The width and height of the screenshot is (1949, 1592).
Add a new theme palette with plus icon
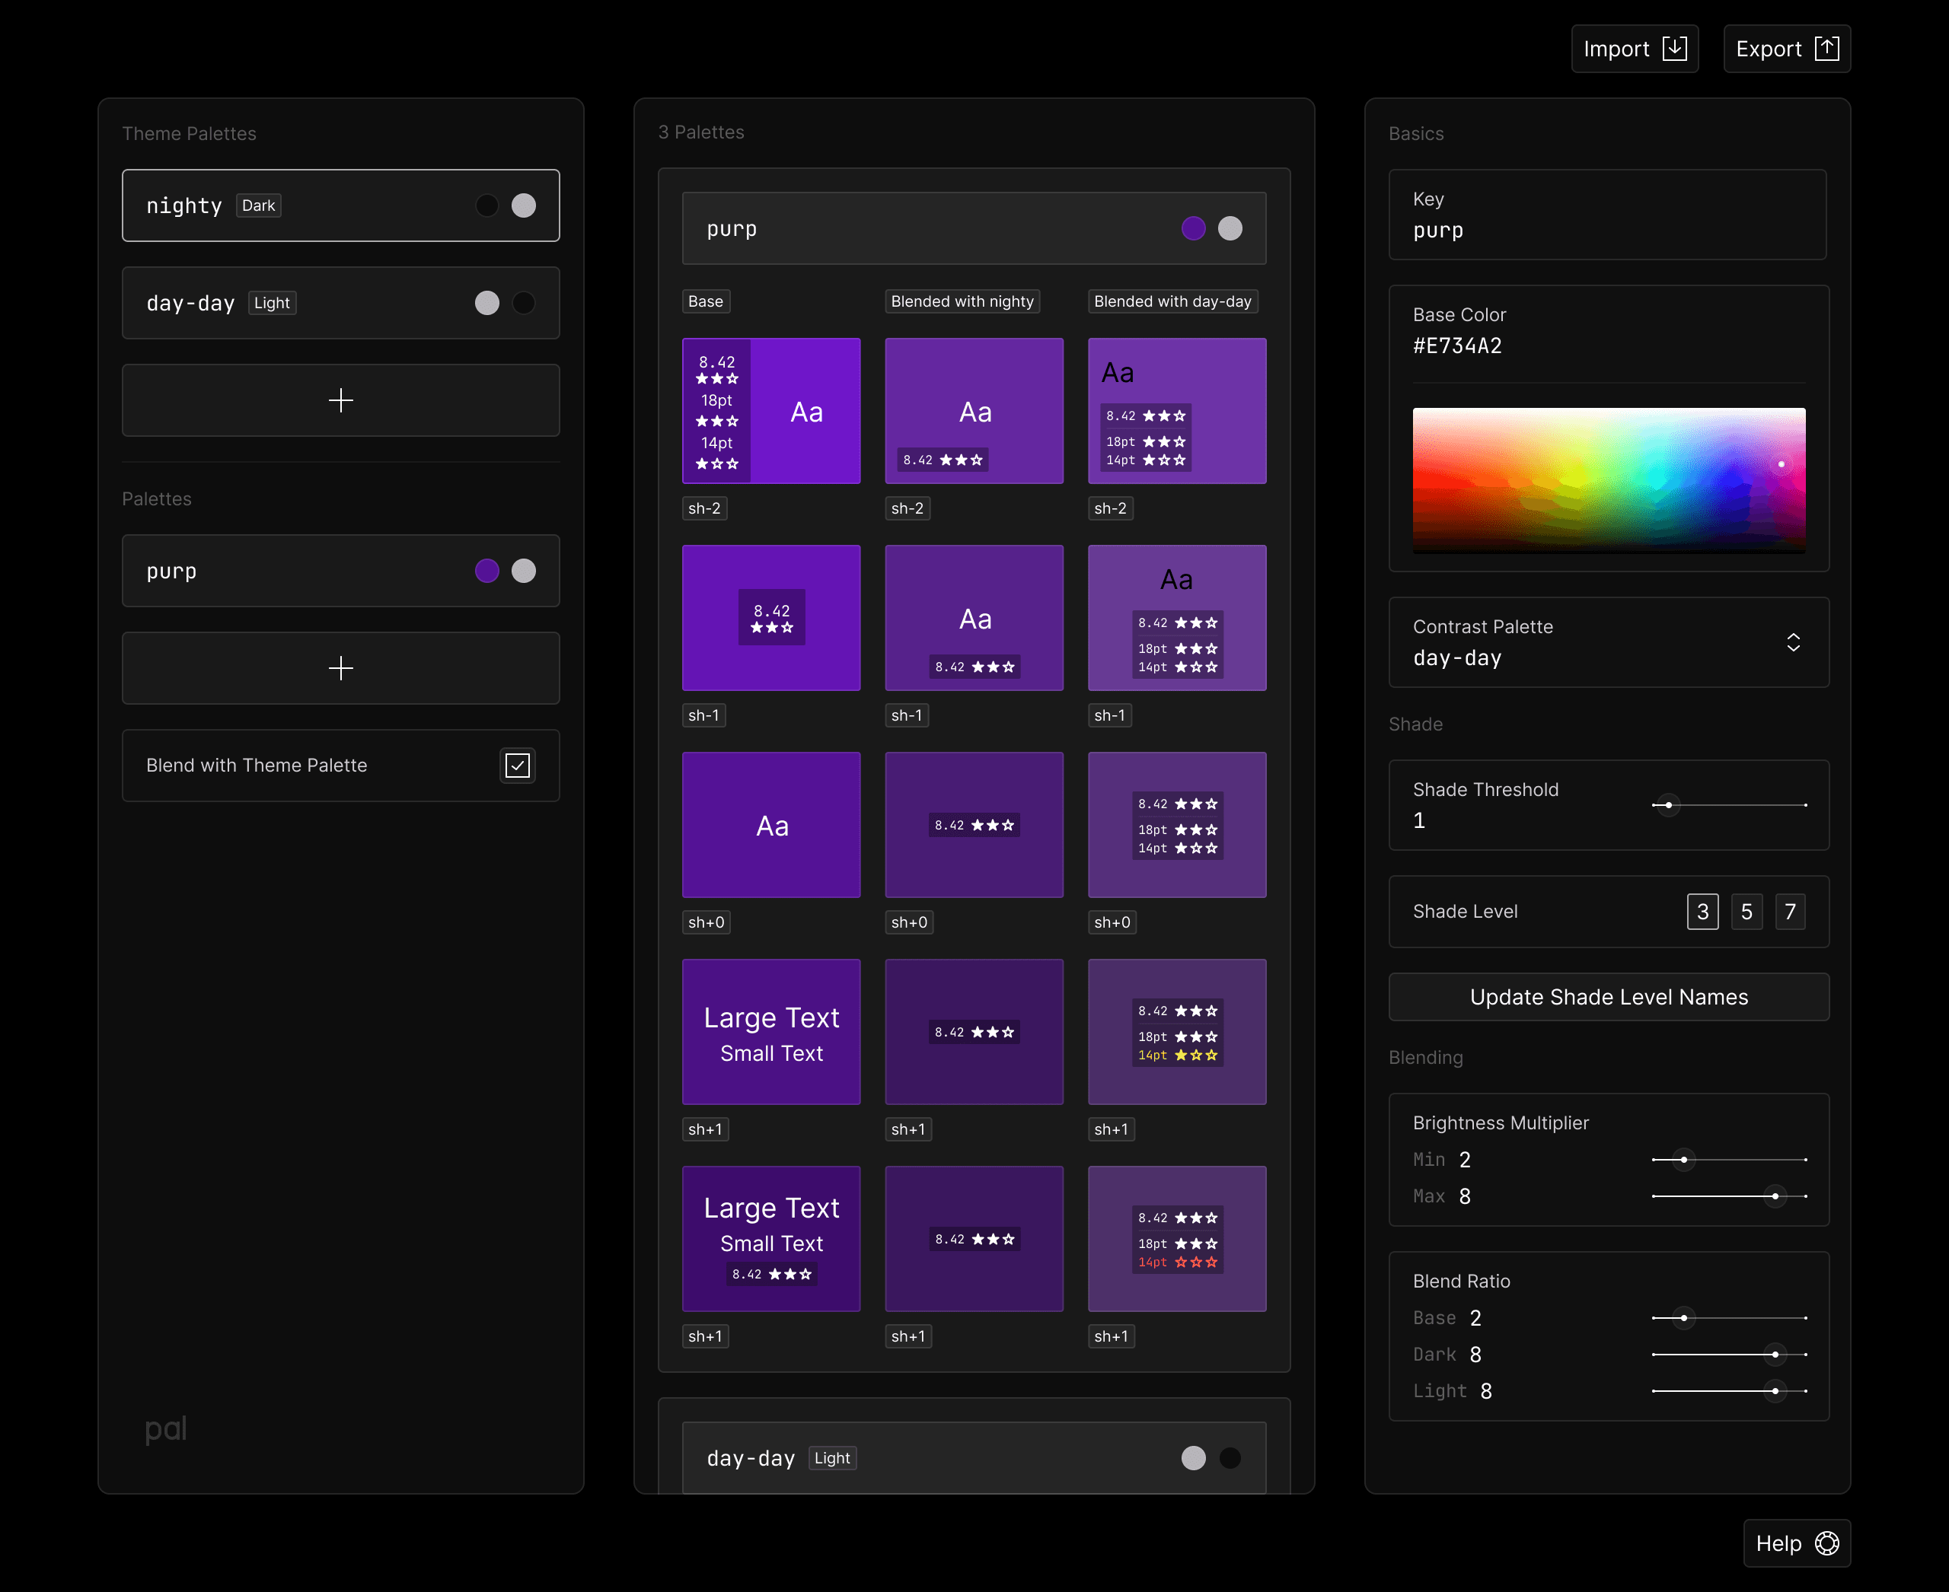pos(340,400)
